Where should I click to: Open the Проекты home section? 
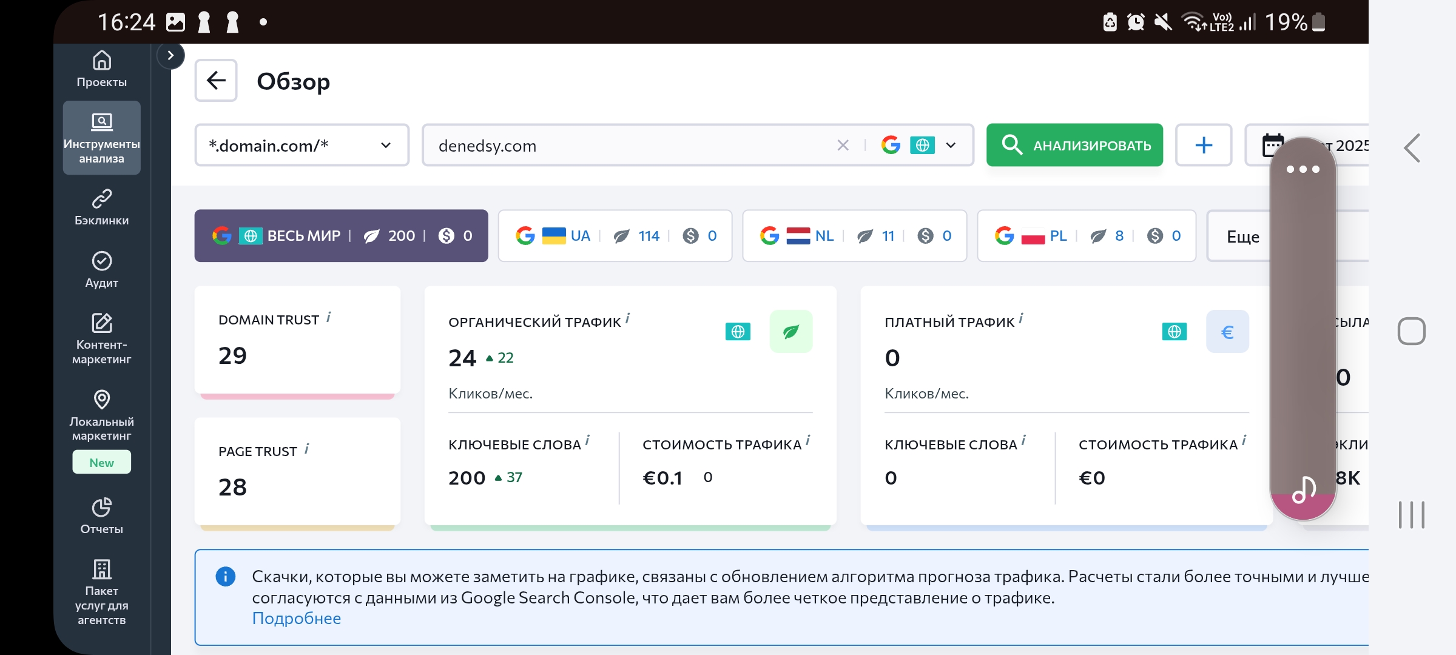[101, 69]
